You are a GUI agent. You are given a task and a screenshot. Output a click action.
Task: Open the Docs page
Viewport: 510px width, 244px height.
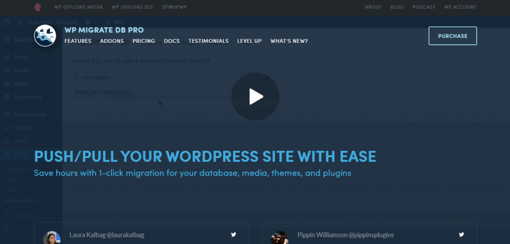click(172, 41)
